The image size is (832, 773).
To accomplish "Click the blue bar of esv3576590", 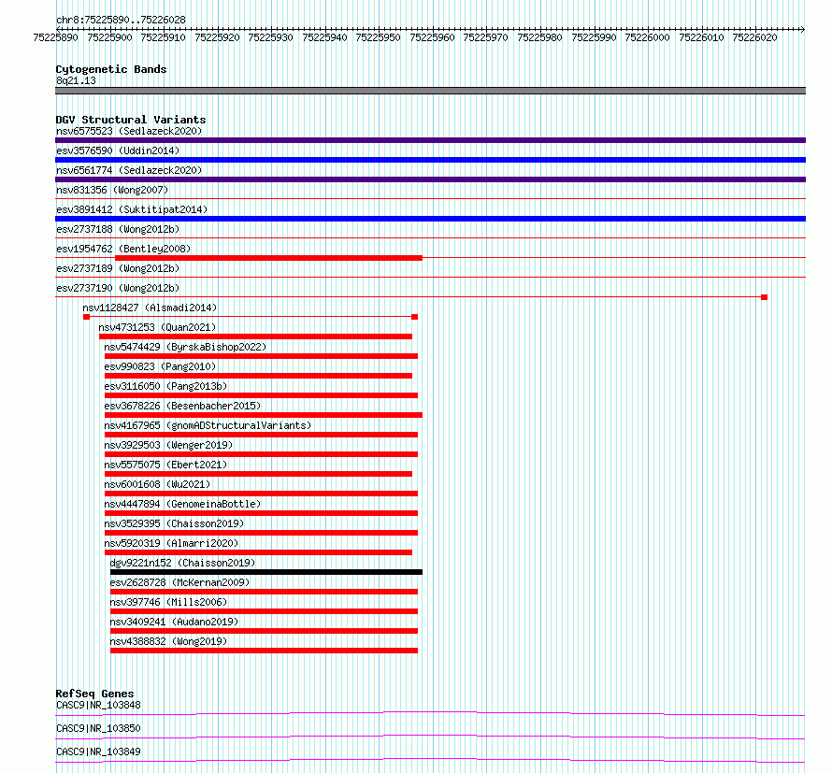I will [x=430, y=160].
